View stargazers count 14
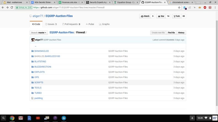This screenshot has height=122, width=218. [168, 16]
